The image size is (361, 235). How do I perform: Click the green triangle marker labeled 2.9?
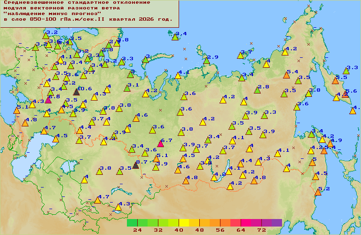[206, 61]
